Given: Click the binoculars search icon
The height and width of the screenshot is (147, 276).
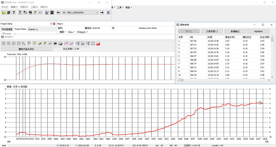Looking at the screenshot, I should [30, 13].
